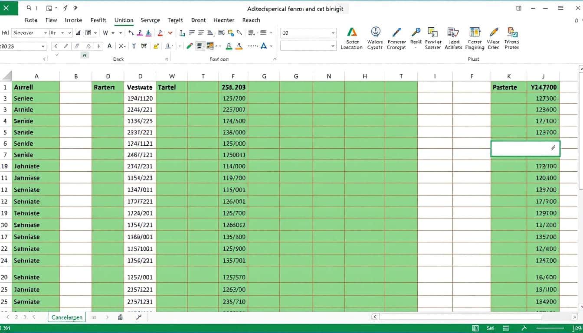Click the large letter A font icon
This screenshot has width=583, height=333.
tap(109, 46)
